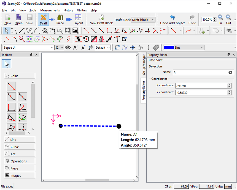This screenshot has height=190, width=237.
Task: Open the Draft block 1 dropdown
Action: coord(143,20)
